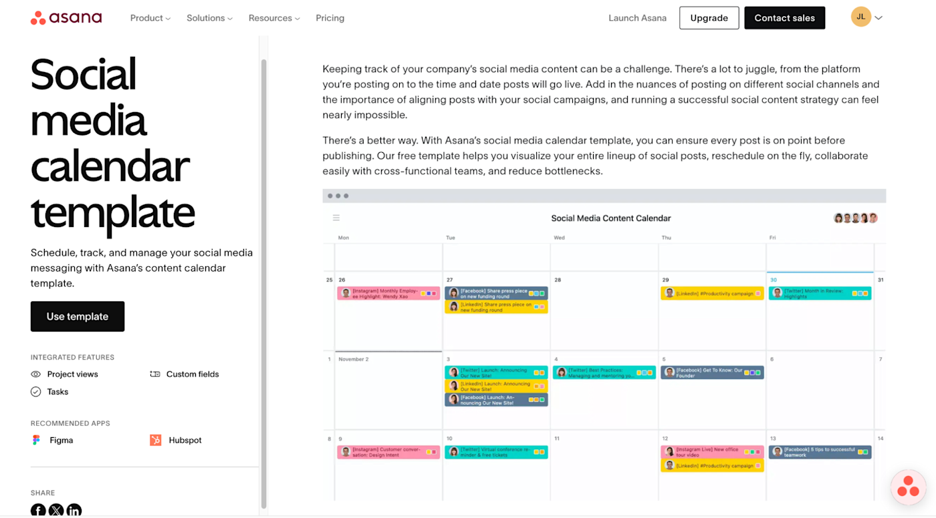Open LinkedIn Productivity campaign task on the 12th
This screenshot has width=936, height=518.
coord(712,466)
